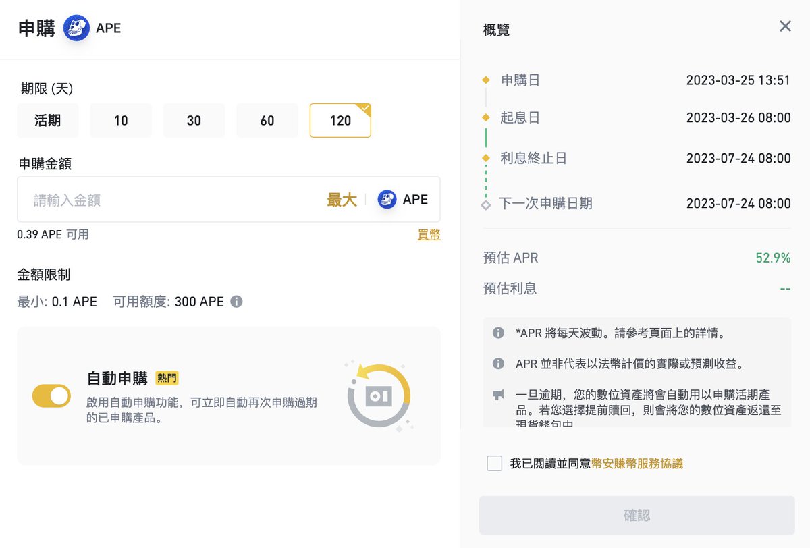The height and width of the screenshot is (548, 810).
Task: Click the megaphone icon in notes
Action: tap(498, 395)
